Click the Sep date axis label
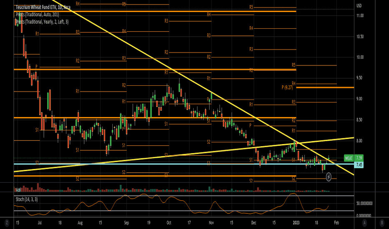The image size is (389, 229). tap(126, 223)
